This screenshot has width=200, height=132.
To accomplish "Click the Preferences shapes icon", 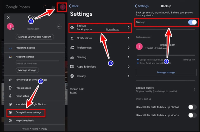I will pyautogui.click(x=72, y=48).
